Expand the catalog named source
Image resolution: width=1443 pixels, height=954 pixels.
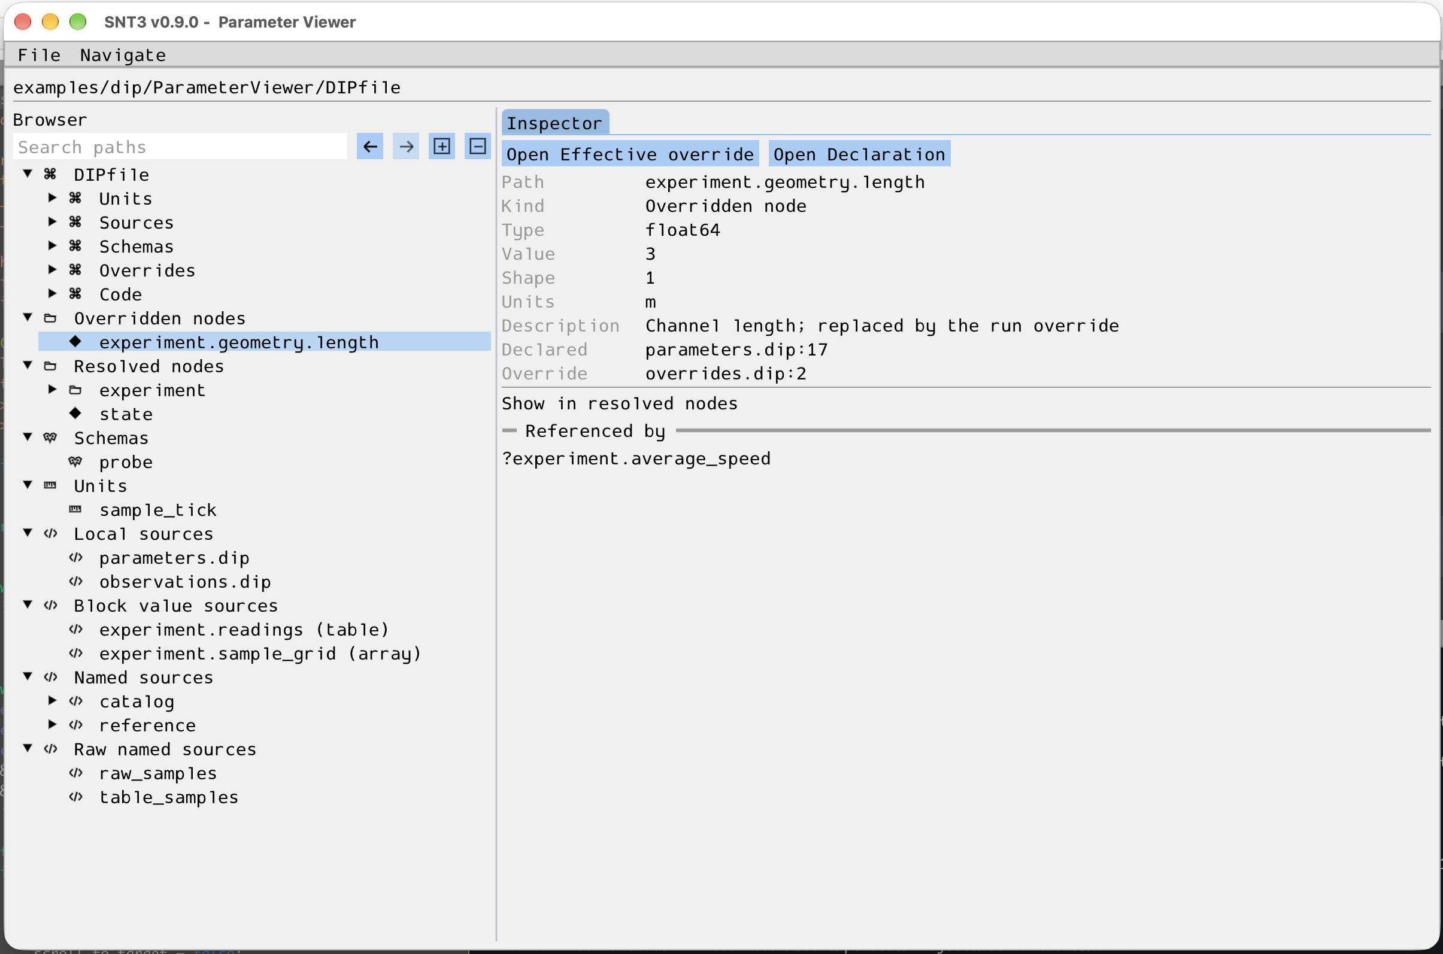52,700
